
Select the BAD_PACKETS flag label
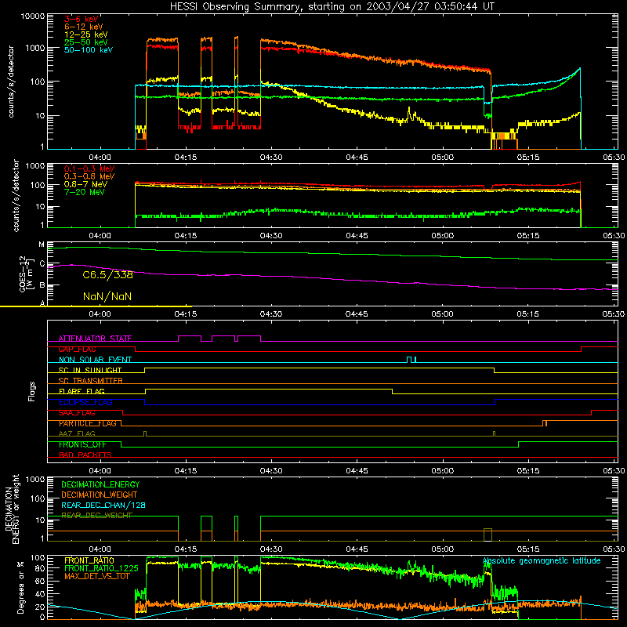pos(85,455)
